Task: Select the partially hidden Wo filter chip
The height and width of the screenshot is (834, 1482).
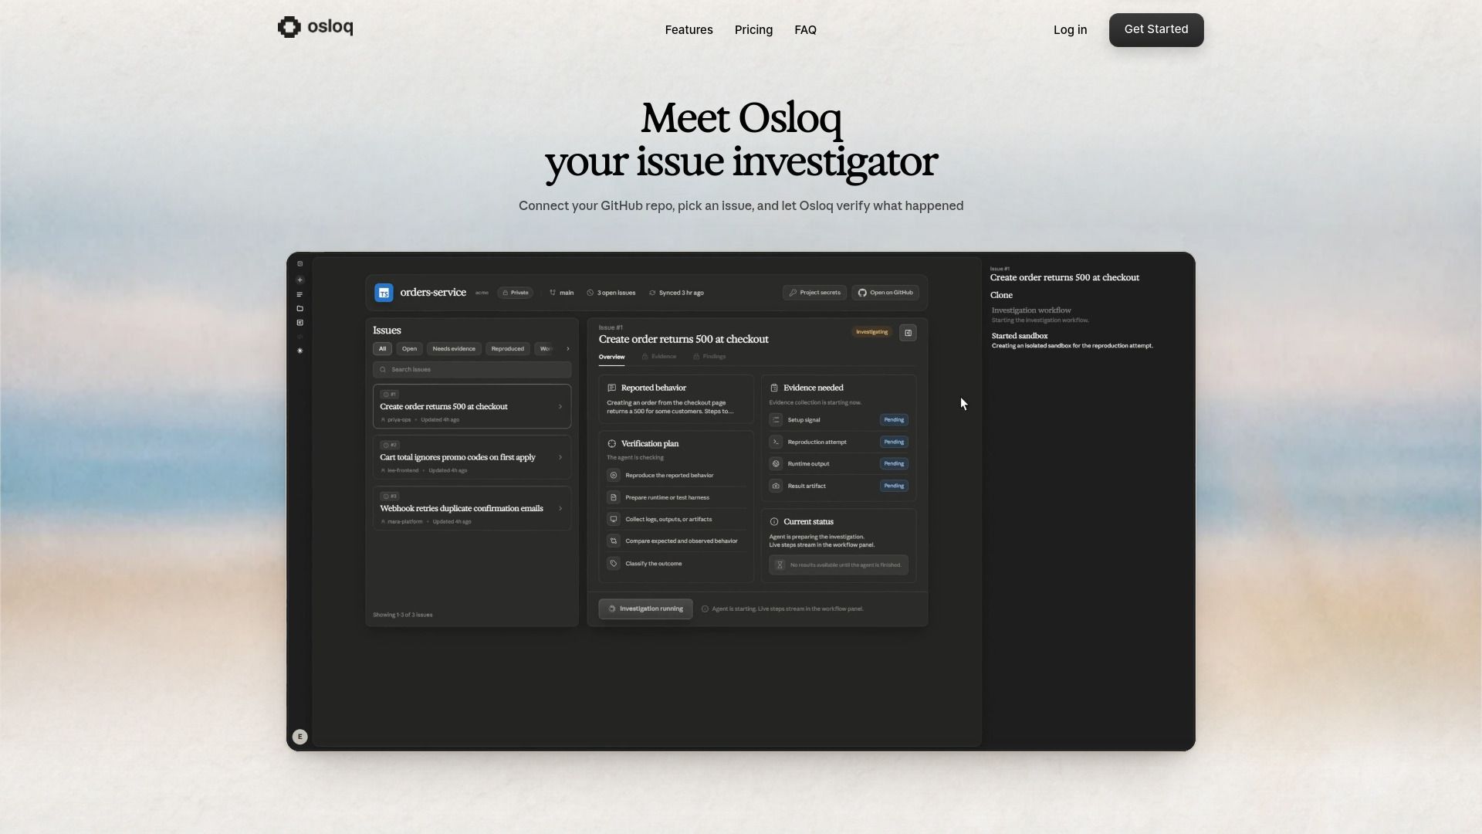Action: point(544,349)
